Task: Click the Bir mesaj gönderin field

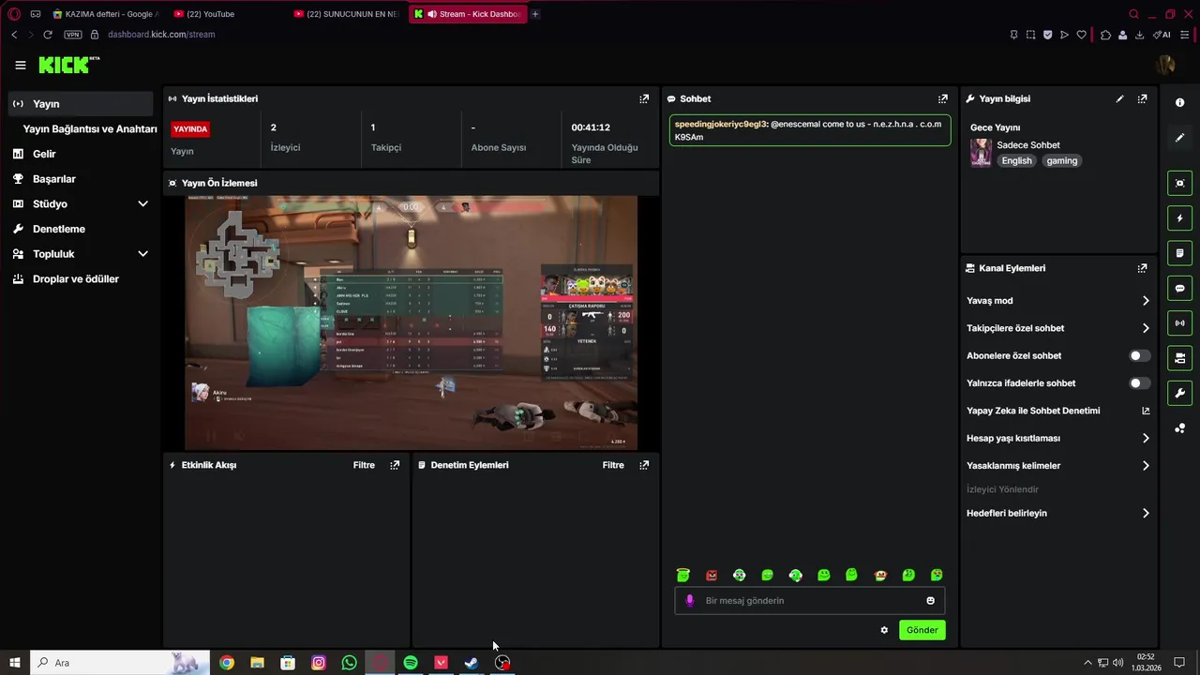Action: pos(810,601)
